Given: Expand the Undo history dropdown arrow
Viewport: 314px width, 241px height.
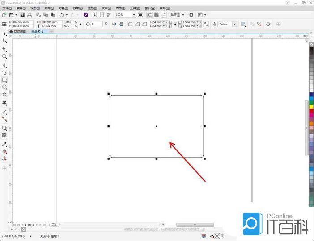Looking at the screenshot, I should click(x=67, y=15).
